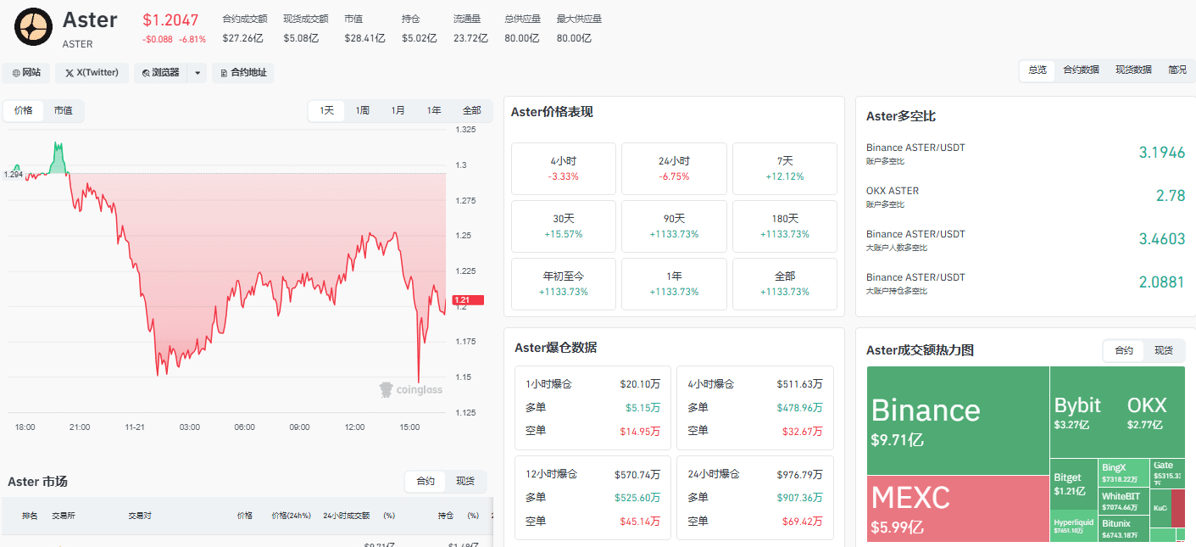The width and height of the screenshot is (1196, 547).
Task: Click the Aster coin logo icon
Action: [34, 26]
